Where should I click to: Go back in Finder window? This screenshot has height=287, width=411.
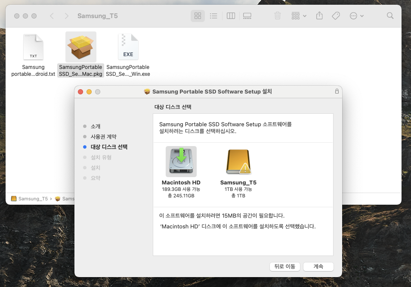(52, 16)
